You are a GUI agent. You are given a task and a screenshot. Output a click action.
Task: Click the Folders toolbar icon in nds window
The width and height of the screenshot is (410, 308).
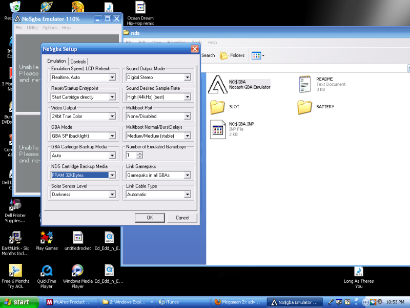point(232,55)
